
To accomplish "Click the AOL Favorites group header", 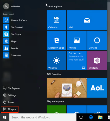I will (54, 74).
